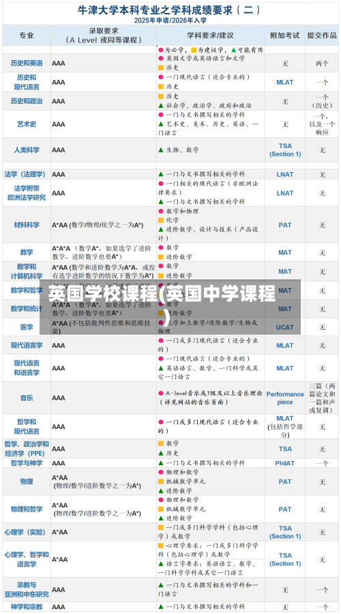Click the legend row 为必学, 为建议学, 可能有用
Screen dimensions: 341x614
click(210, 50)
